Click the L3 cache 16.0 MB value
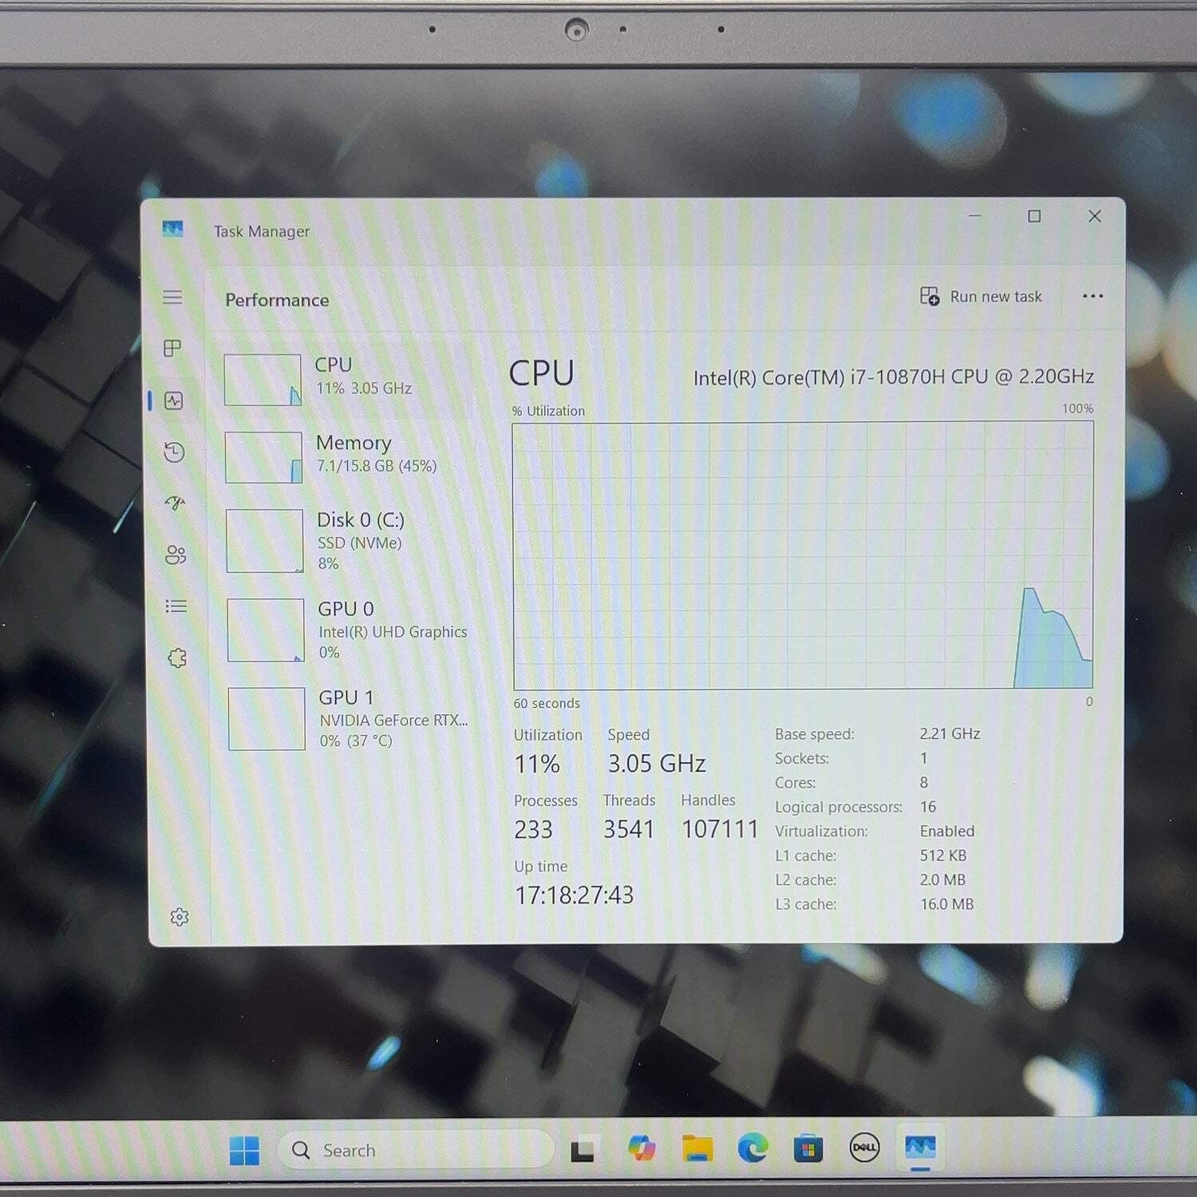The image size is (1197, 1197). click(x=947, y=904)
